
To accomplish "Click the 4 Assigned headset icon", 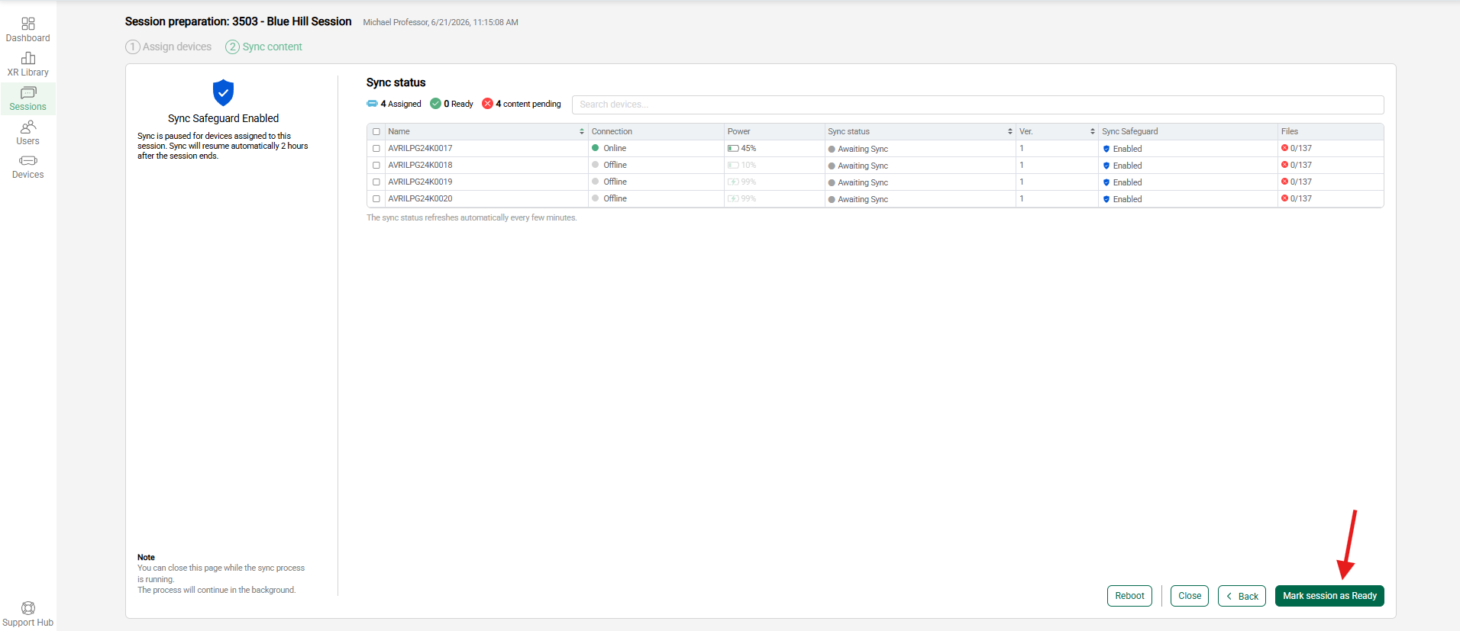I will click(372, 104).
